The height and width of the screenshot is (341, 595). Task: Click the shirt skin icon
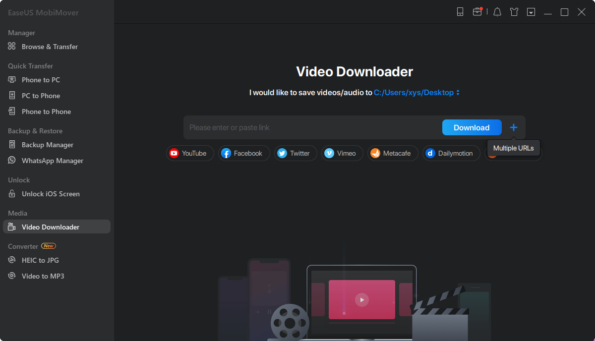pyautogui.click(x=514, y=12)
